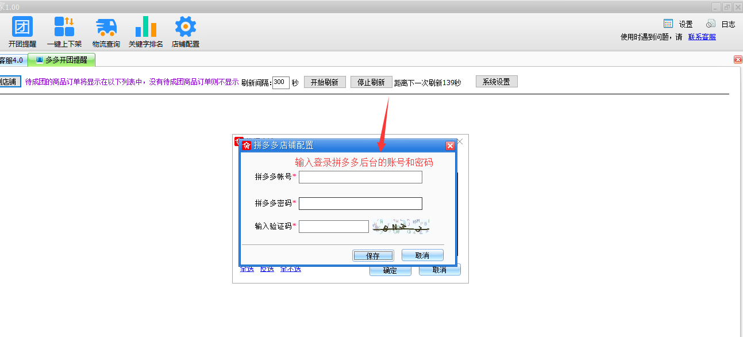Viewport: 743px width, 337px height.
Task: Click the 输入验证码 input field
Action: point(333,227)
